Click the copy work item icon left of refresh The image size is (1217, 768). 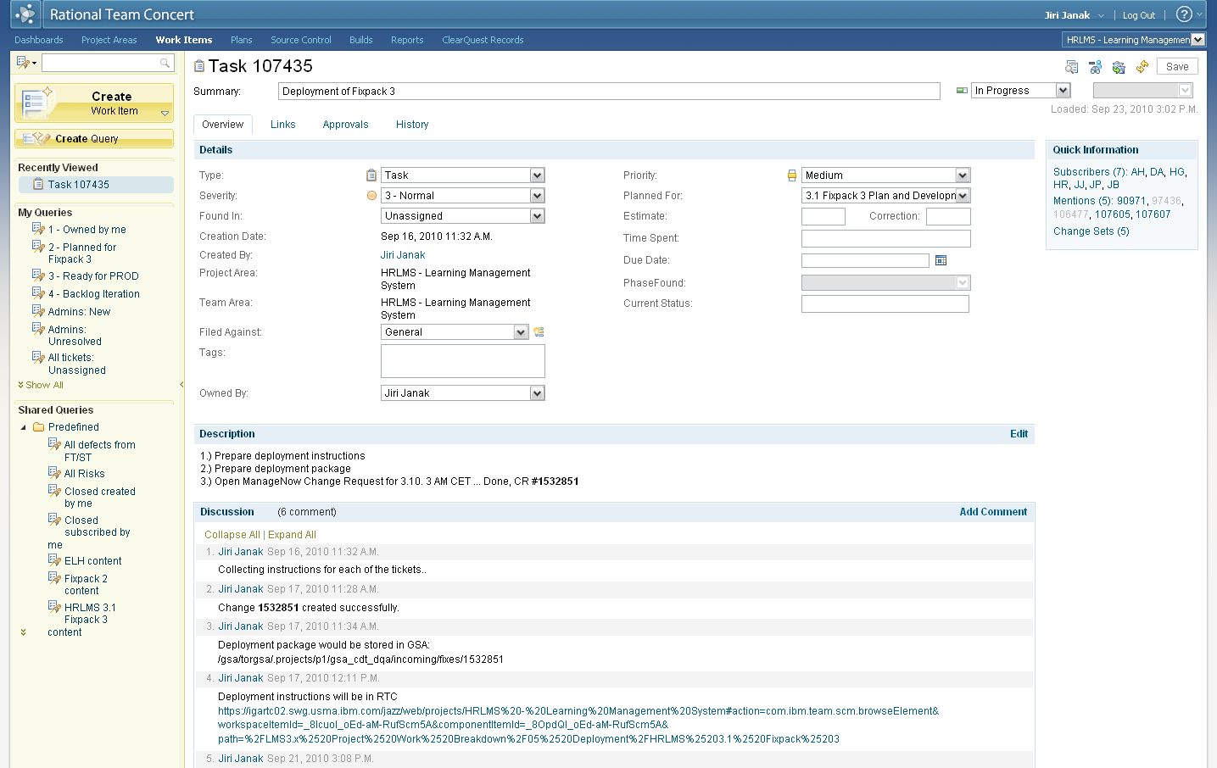point(1119,67)
